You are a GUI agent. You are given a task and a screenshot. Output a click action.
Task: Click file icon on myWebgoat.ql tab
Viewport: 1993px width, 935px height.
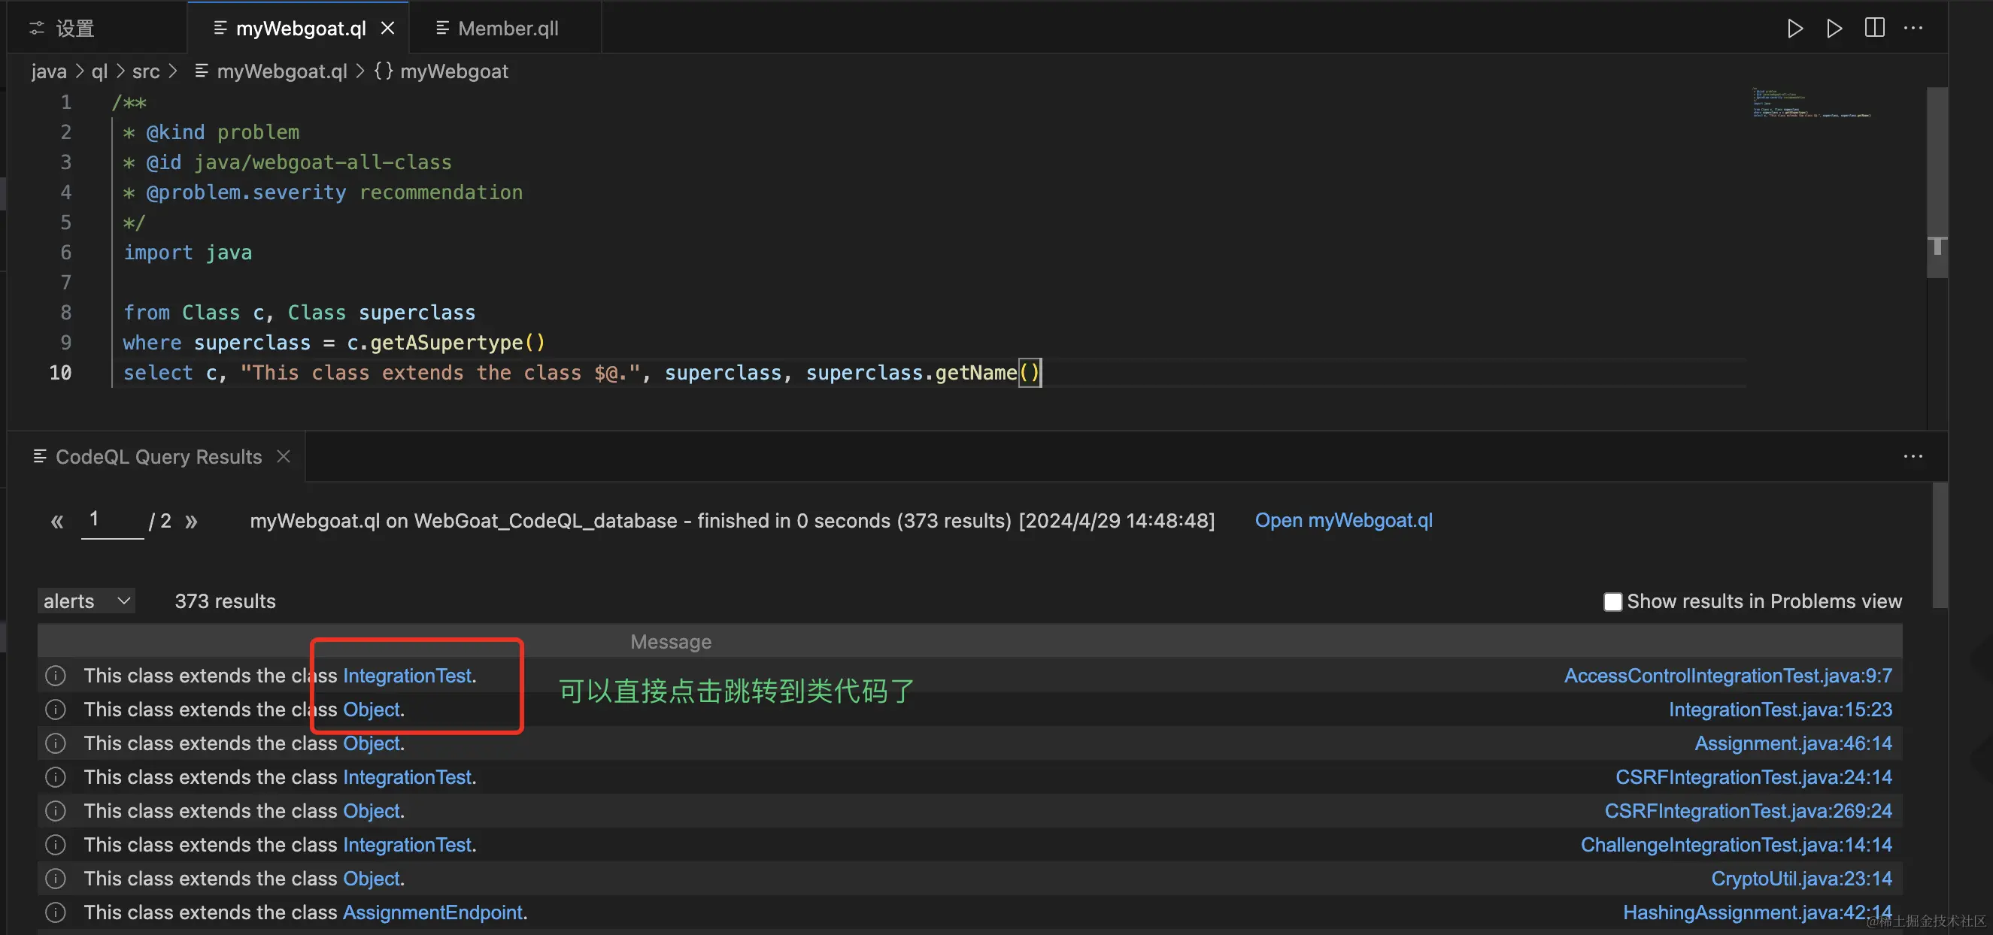[x=220, y=28]
